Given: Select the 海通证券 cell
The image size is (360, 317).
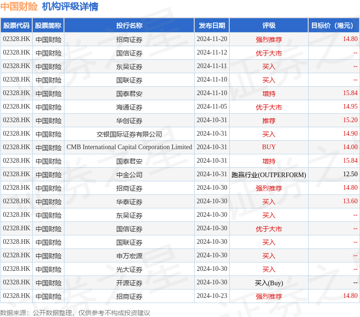Looking at the screenshot, I should tap(129, 107).
